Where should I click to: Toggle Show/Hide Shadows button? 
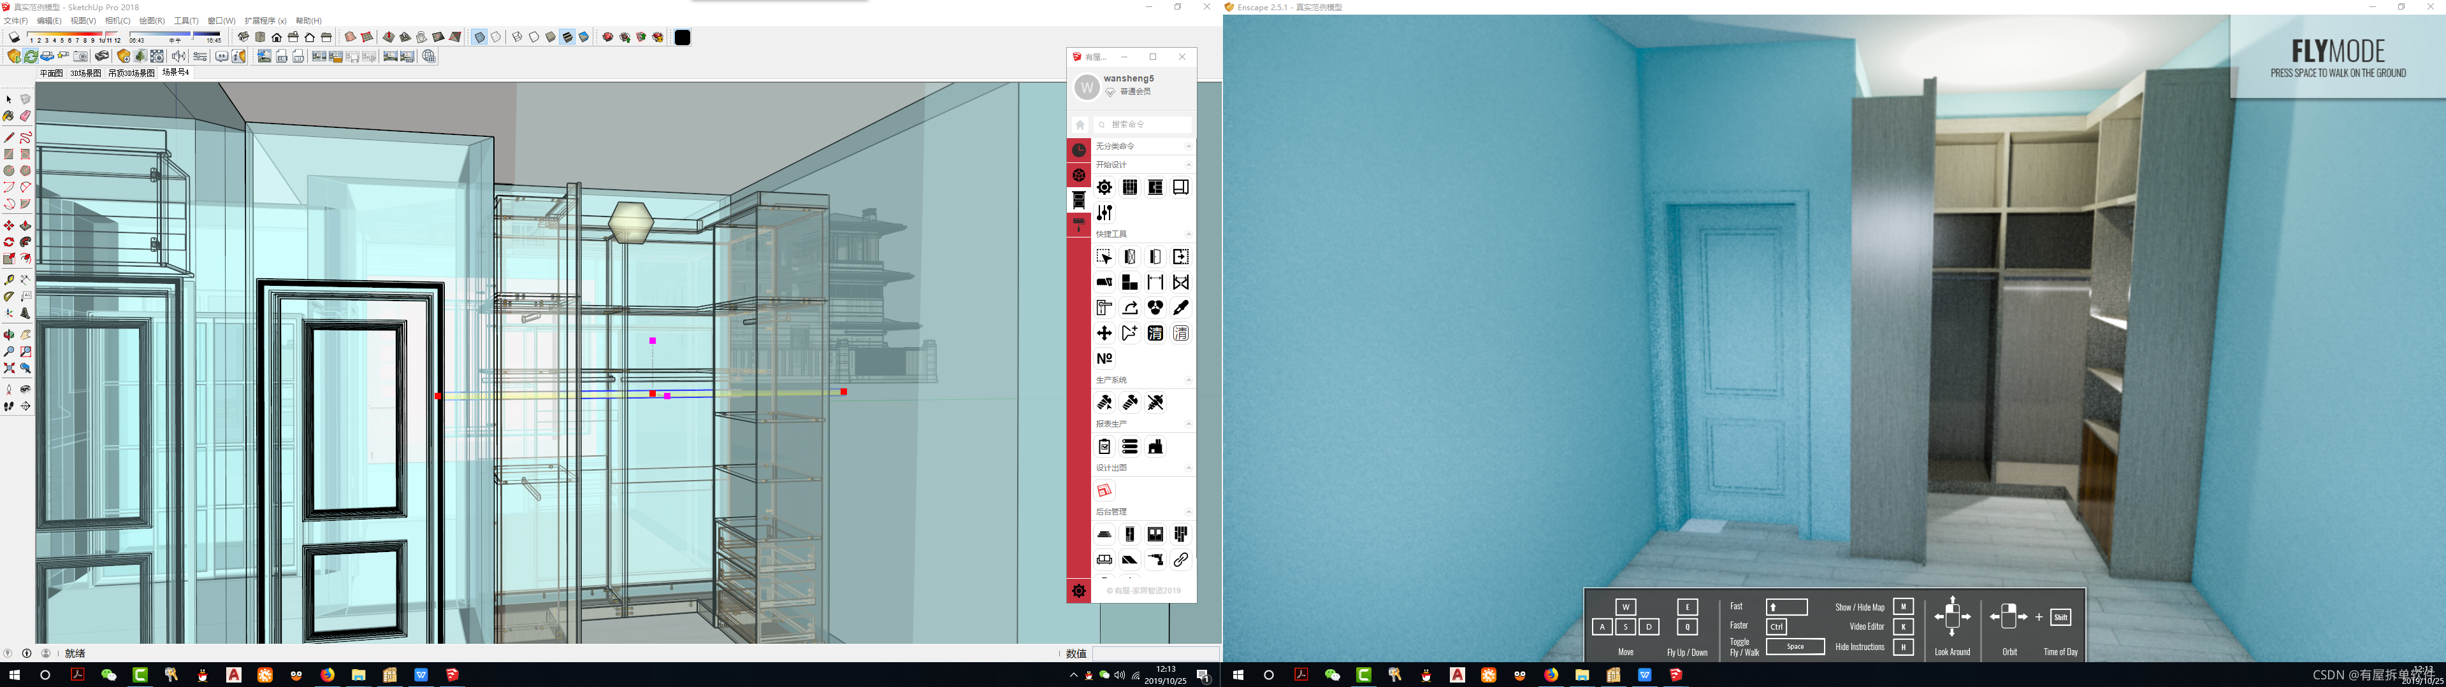click(x=13, y=37)
